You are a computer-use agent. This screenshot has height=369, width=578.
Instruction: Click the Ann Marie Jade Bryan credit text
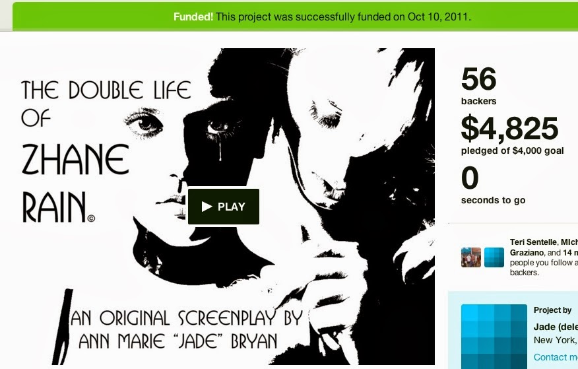[178, 341]
